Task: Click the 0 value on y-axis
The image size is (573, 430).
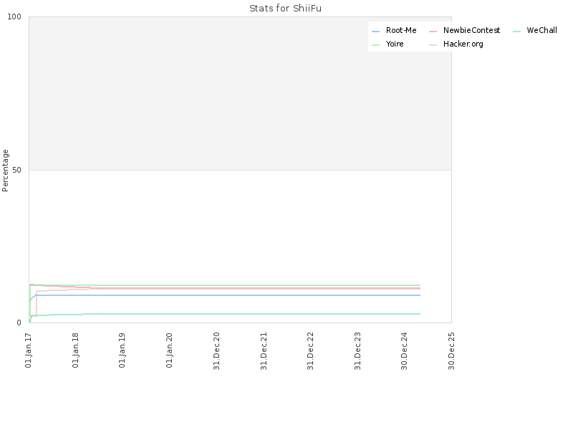Action: point(19,323)
